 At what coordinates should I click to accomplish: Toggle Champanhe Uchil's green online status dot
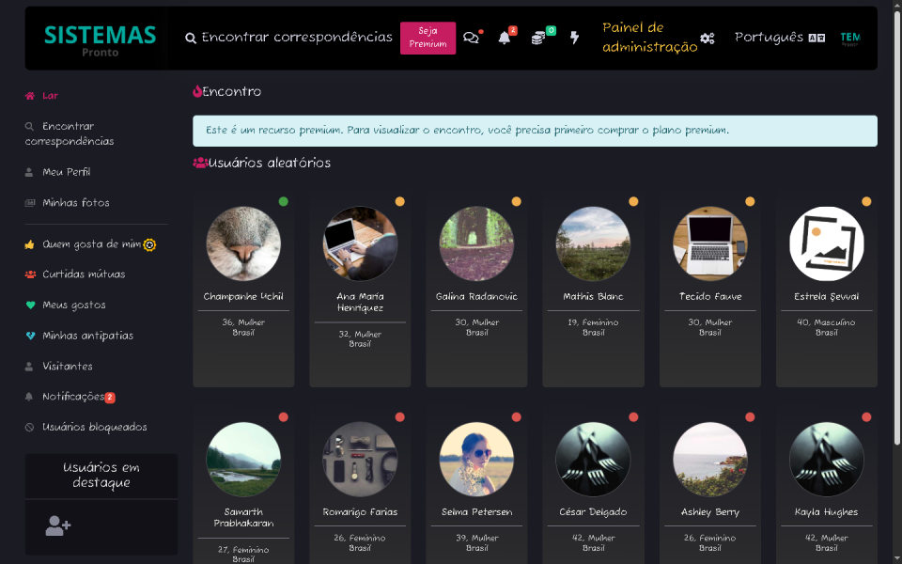click(282, 200)
